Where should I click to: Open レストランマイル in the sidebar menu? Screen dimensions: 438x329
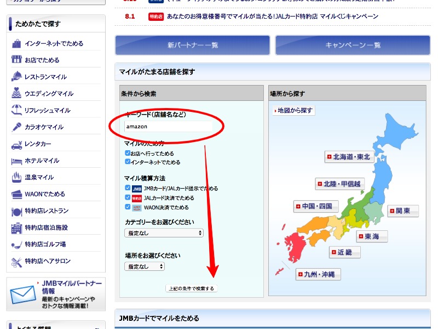tap(46, 77)
